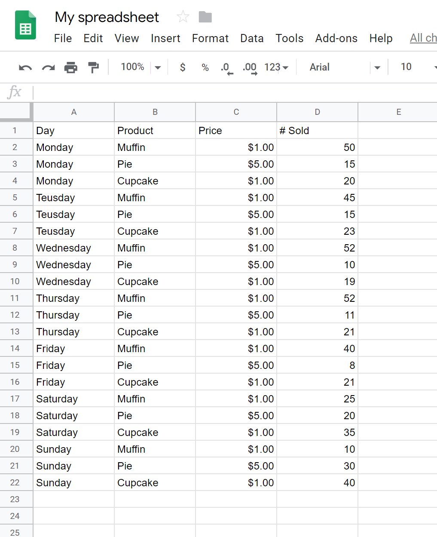
Task: Open the zoom level dropdown showing 100%
Action: click(x=140, y=67)
